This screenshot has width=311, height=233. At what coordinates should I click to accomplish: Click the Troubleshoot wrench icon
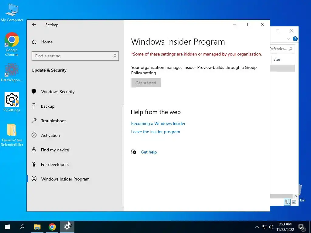pyautogui.click(x=34, y=120)
